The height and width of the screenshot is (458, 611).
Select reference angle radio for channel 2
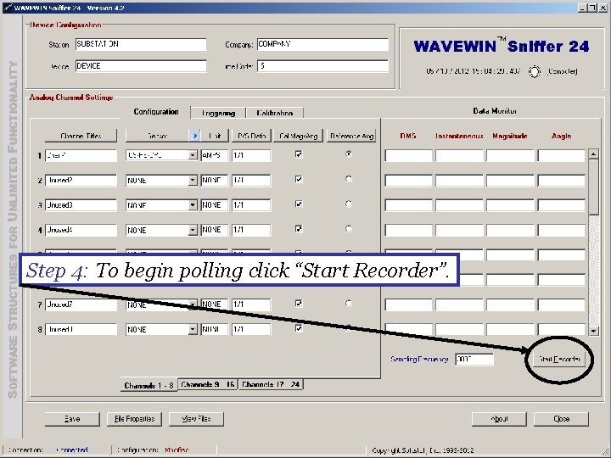349,179
